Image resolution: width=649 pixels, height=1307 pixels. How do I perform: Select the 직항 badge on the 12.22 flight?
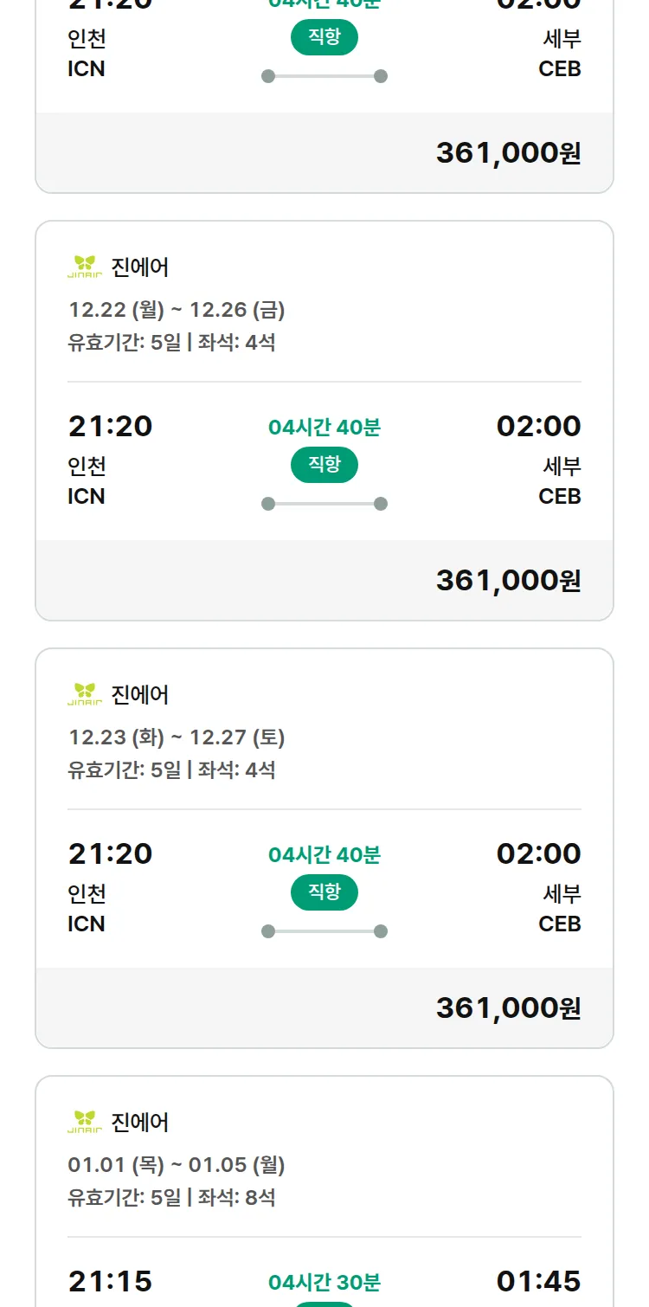click(x=324, y=465)
